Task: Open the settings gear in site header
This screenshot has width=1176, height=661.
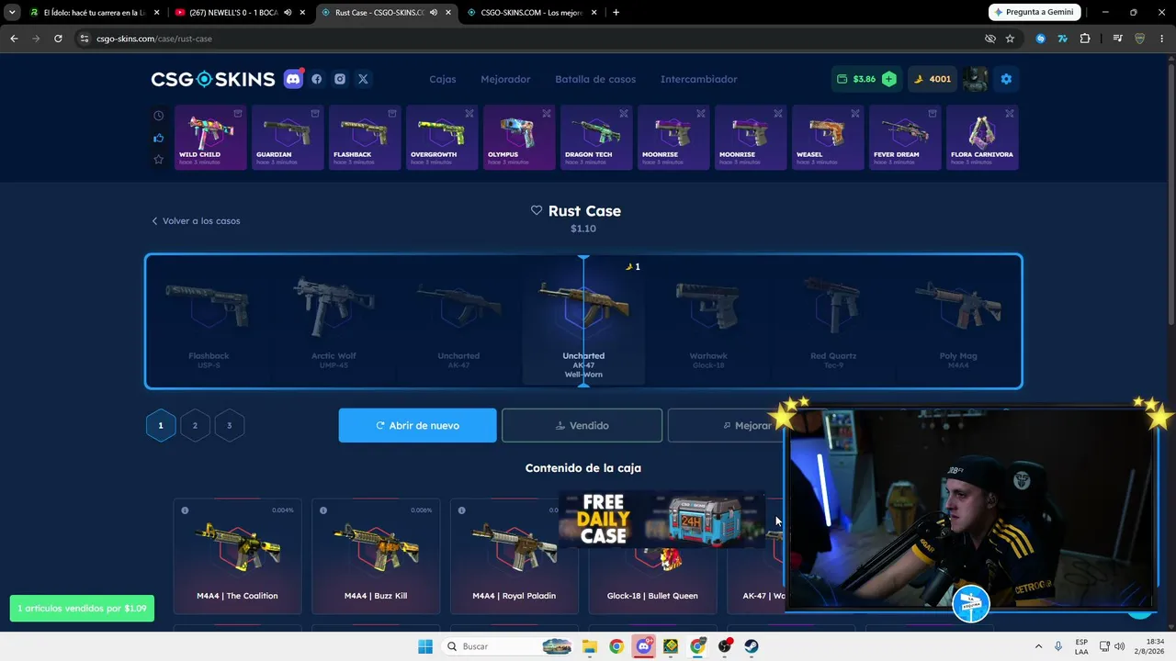Action: tap(1006, 79)
